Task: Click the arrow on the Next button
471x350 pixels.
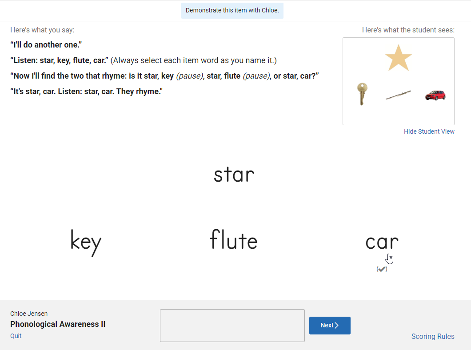Action: (x=337, y=326)
